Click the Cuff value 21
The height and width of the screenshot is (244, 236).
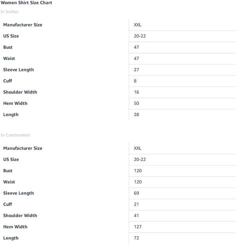coord(136,204)
